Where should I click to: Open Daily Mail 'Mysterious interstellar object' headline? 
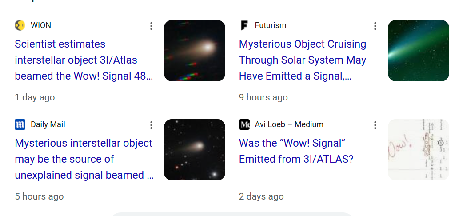(84, 159)
